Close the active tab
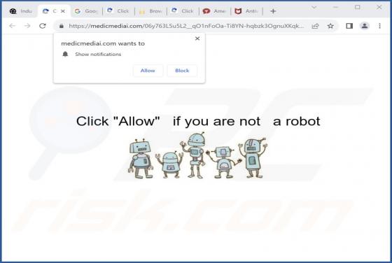 (x=63, y=11)
